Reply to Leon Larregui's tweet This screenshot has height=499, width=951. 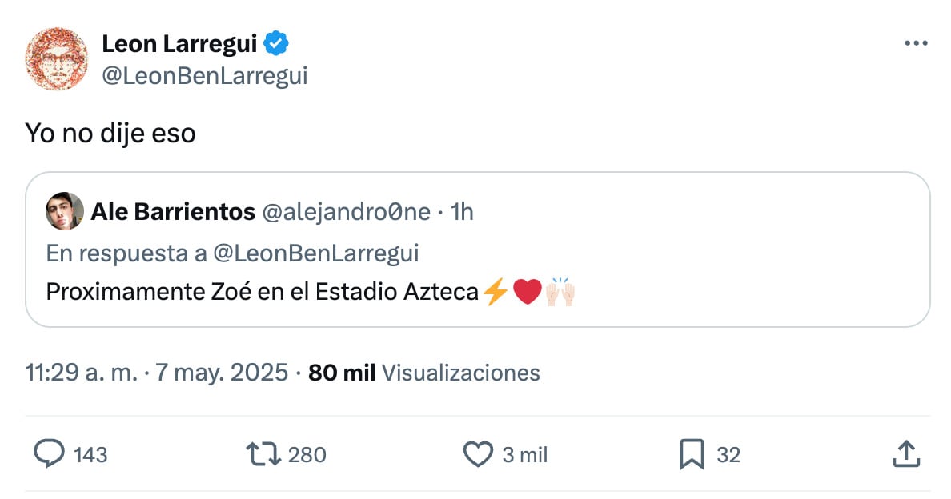pyautogui.click(x=50, y=454)
